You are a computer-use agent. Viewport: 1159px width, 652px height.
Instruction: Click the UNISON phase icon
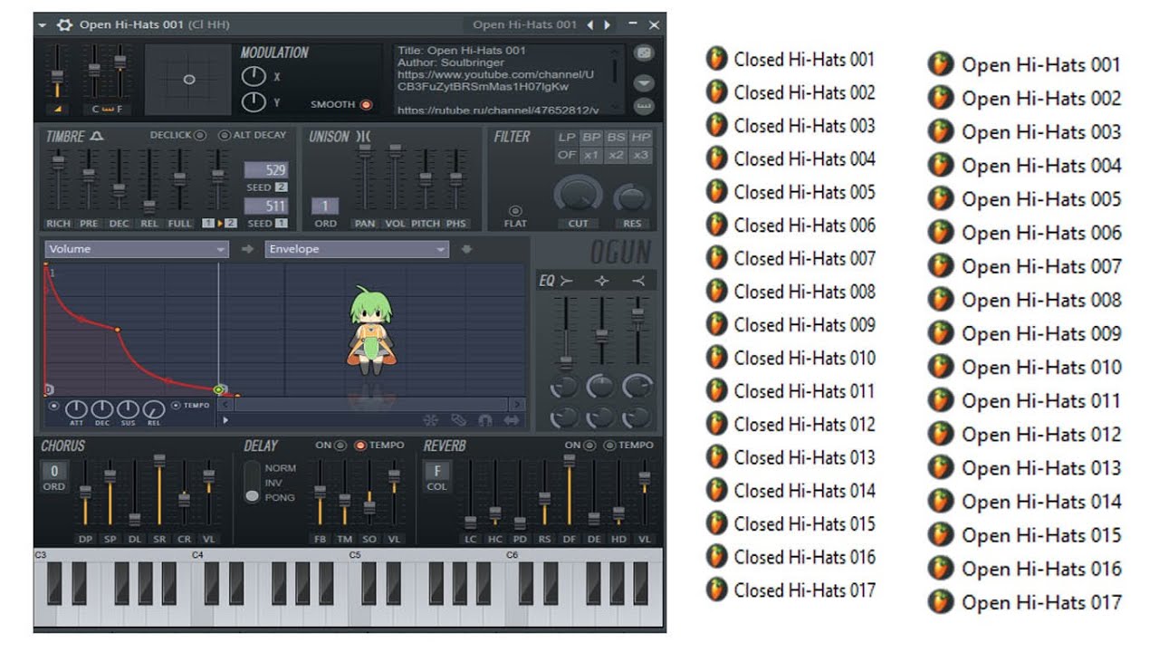tap(362, 137)
